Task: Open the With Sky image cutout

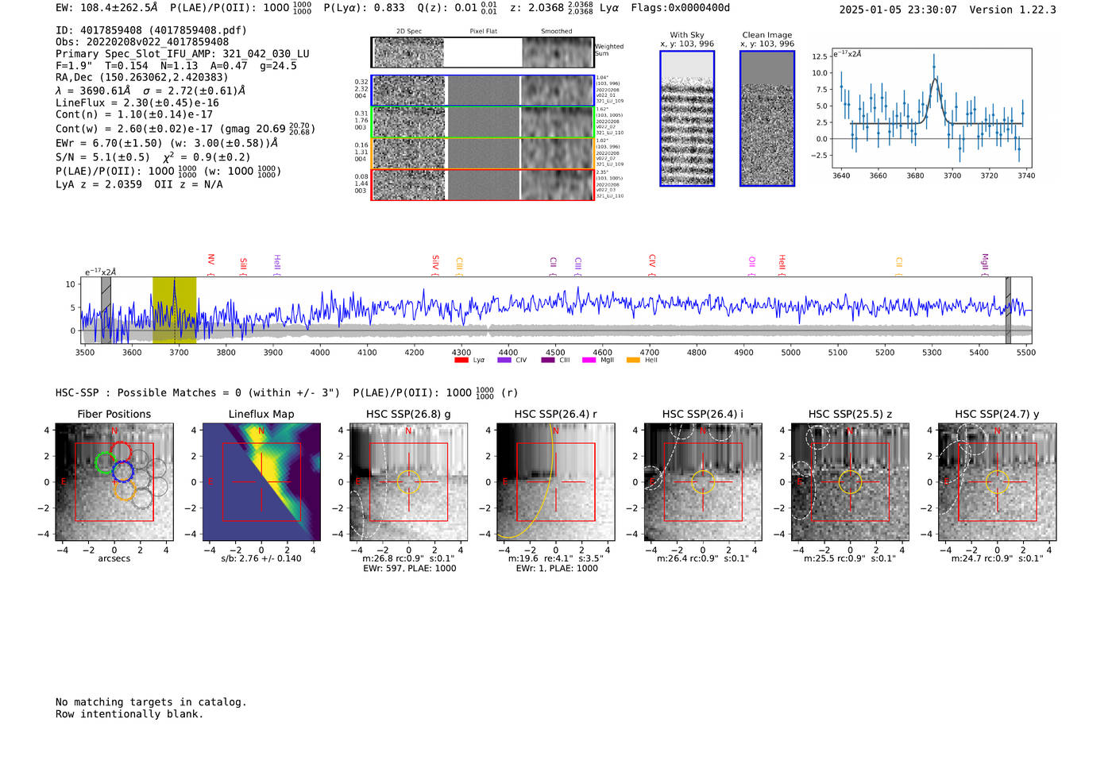Action: click(x=687, y=118)
